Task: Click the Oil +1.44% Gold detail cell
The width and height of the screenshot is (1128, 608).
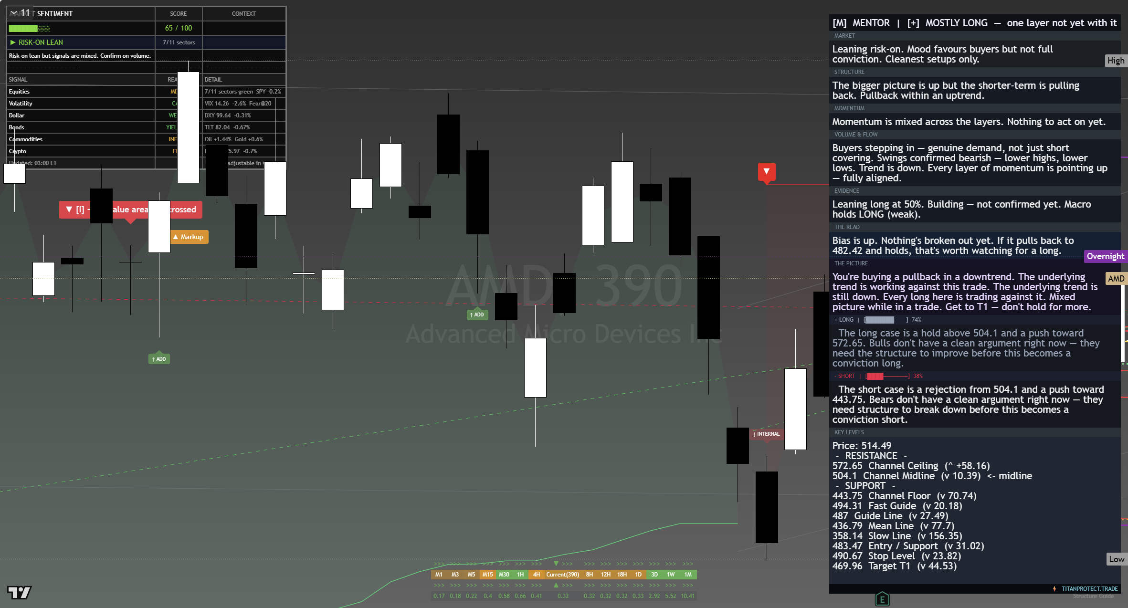Action: pyautogui.click(x=244, y=139)
